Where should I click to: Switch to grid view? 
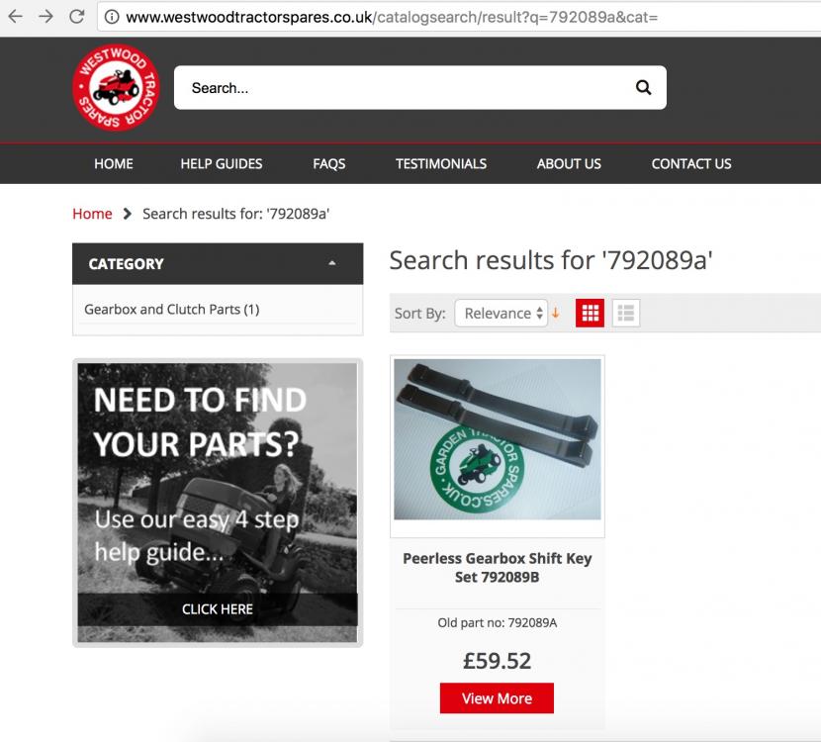point(590,314)
